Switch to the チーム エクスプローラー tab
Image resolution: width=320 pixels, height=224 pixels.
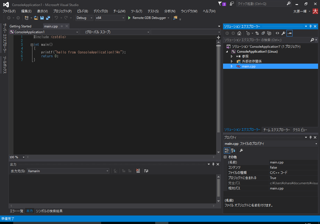(277, 130)
